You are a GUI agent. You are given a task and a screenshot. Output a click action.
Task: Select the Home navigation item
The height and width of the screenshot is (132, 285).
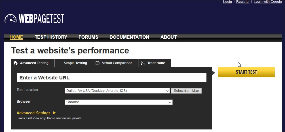[x=16, y=37]
